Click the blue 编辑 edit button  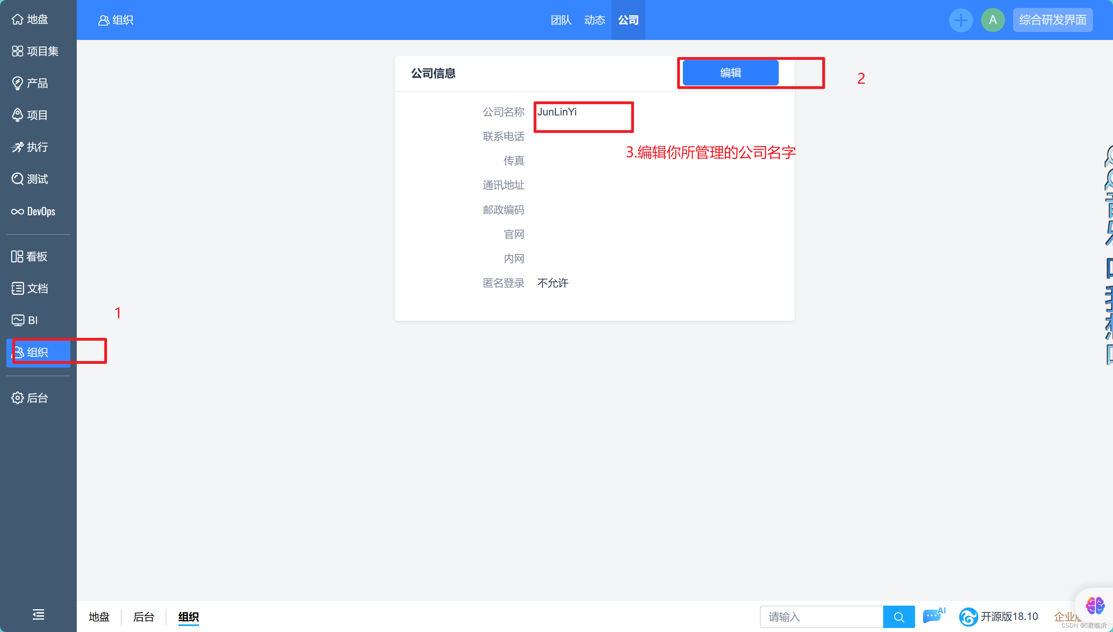click(x=730, y=73)
